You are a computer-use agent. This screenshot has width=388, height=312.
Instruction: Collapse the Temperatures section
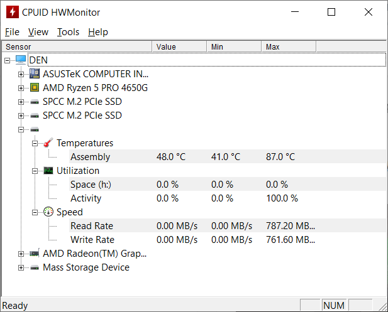tap(35, 143)
